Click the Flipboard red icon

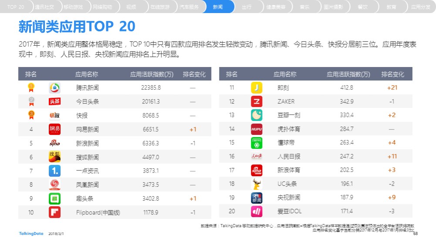[x=54, y=212]
